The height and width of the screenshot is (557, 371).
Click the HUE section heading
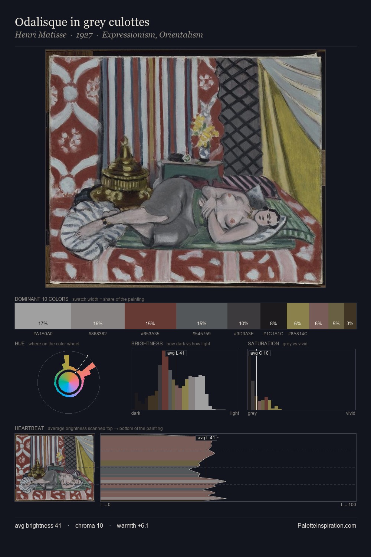(x=20, y=343)
